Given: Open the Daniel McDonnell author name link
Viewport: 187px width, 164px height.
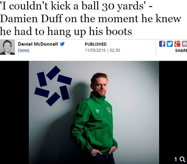Looking at the screenshot, I should tap(38, 44).
